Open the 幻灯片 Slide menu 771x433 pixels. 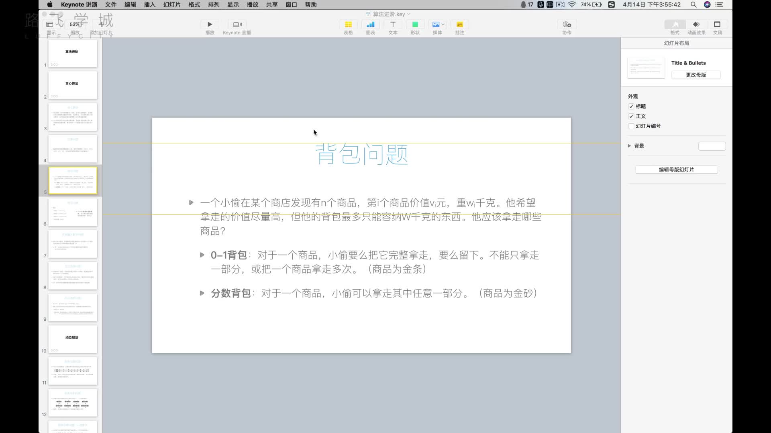click(x=172, y=4)
